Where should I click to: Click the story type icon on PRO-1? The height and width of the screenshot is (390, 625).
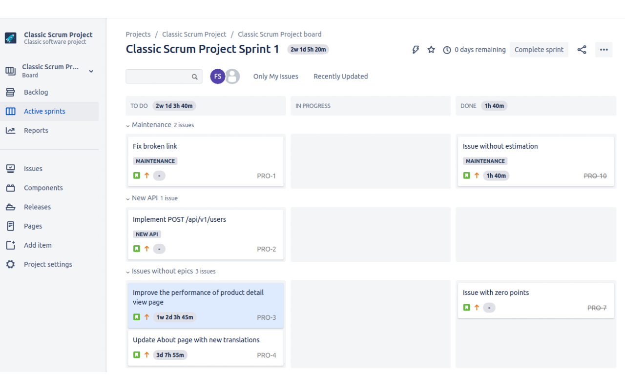pos(137,175)
